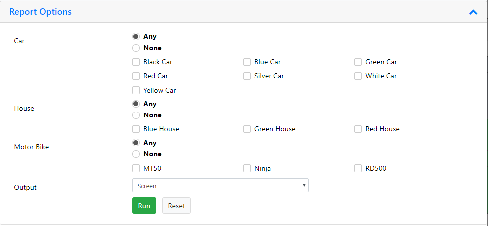Click the Report Options header title
The width and height of the screenshot is (488, 226).
coord(40,12)
